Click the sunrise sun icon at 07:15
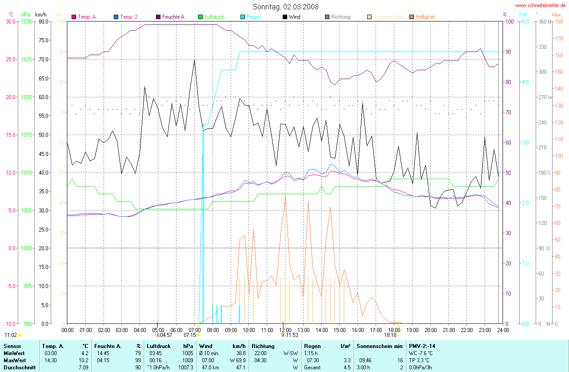 click(198, 335)
